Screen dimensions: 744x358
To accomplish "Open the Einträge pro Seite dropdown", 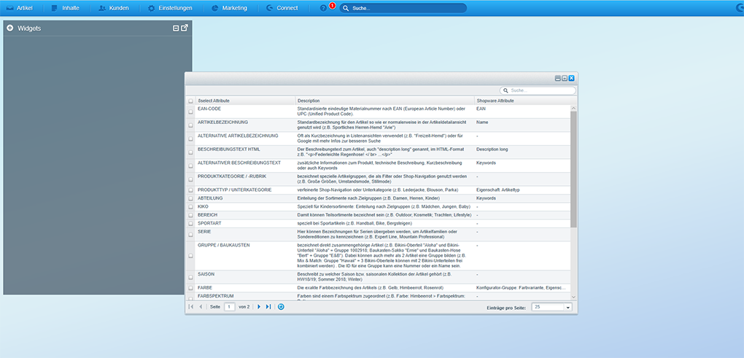I will point(567,308).
